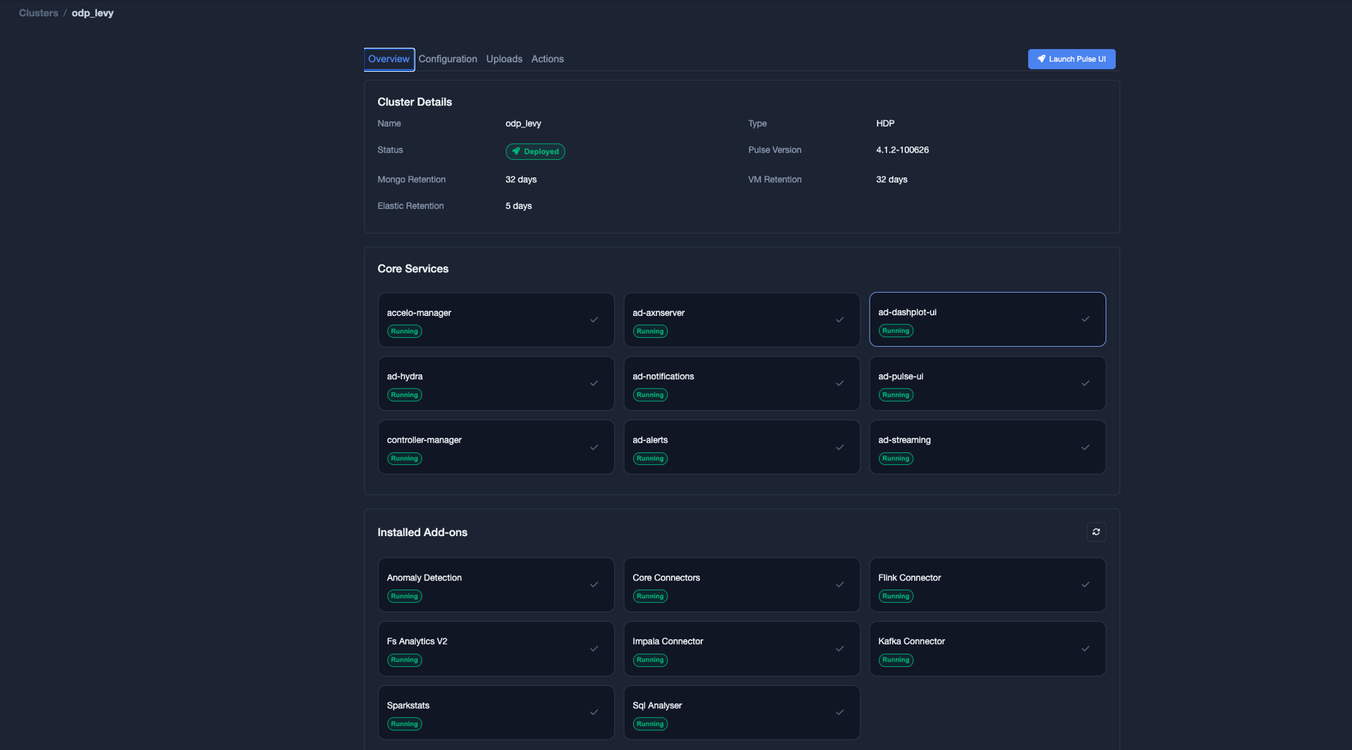Viewport: 1352px width, 750px height.
Task: Click the checkmark icon on ad-axnserver card
Action: point(840,319)
